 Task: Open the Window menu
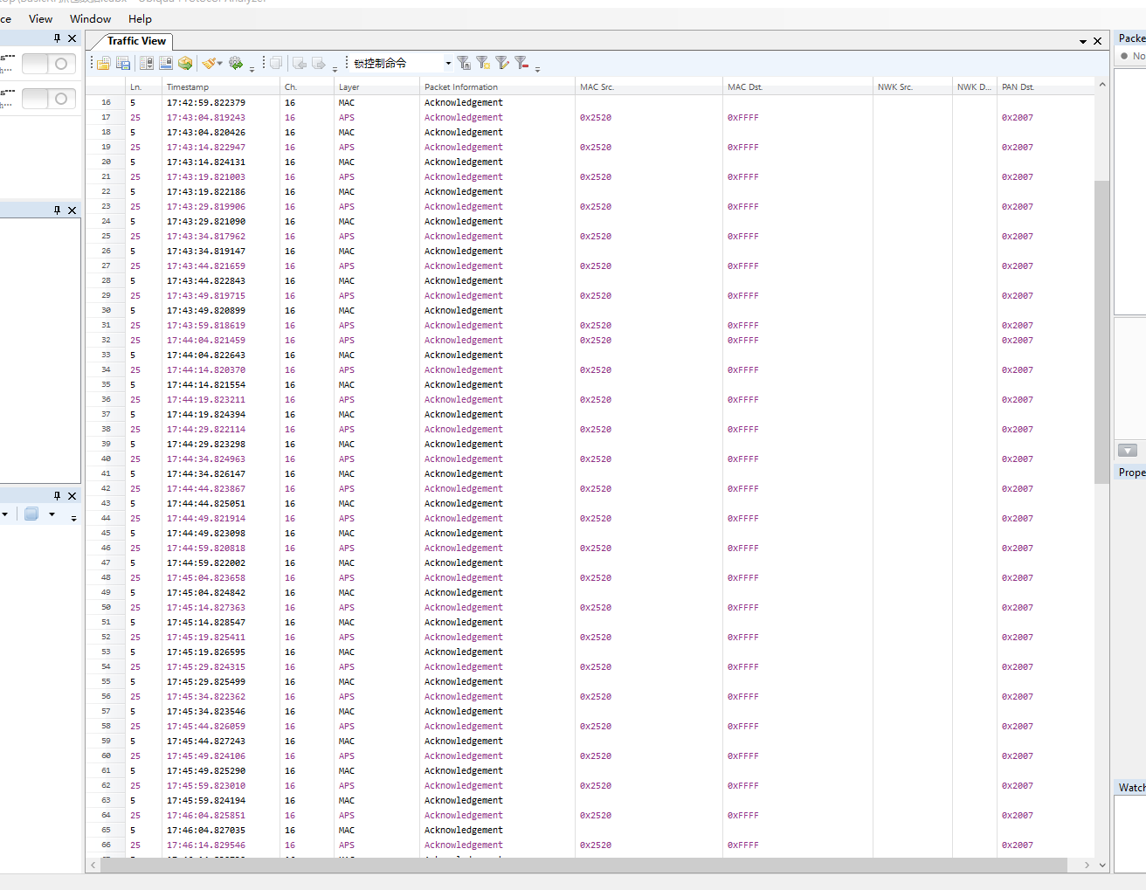(x=90, y=18)
